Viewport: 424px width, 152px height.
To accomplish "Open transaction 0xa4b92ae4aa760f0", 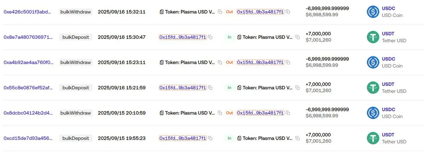I will click(x=28, y=62).
